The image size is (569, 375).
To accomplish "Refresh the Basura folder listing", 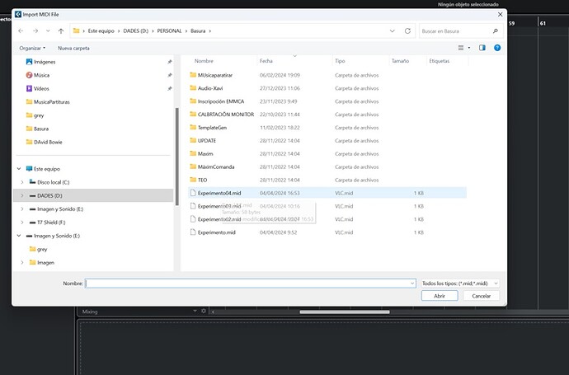I will [x=407, y=30].
